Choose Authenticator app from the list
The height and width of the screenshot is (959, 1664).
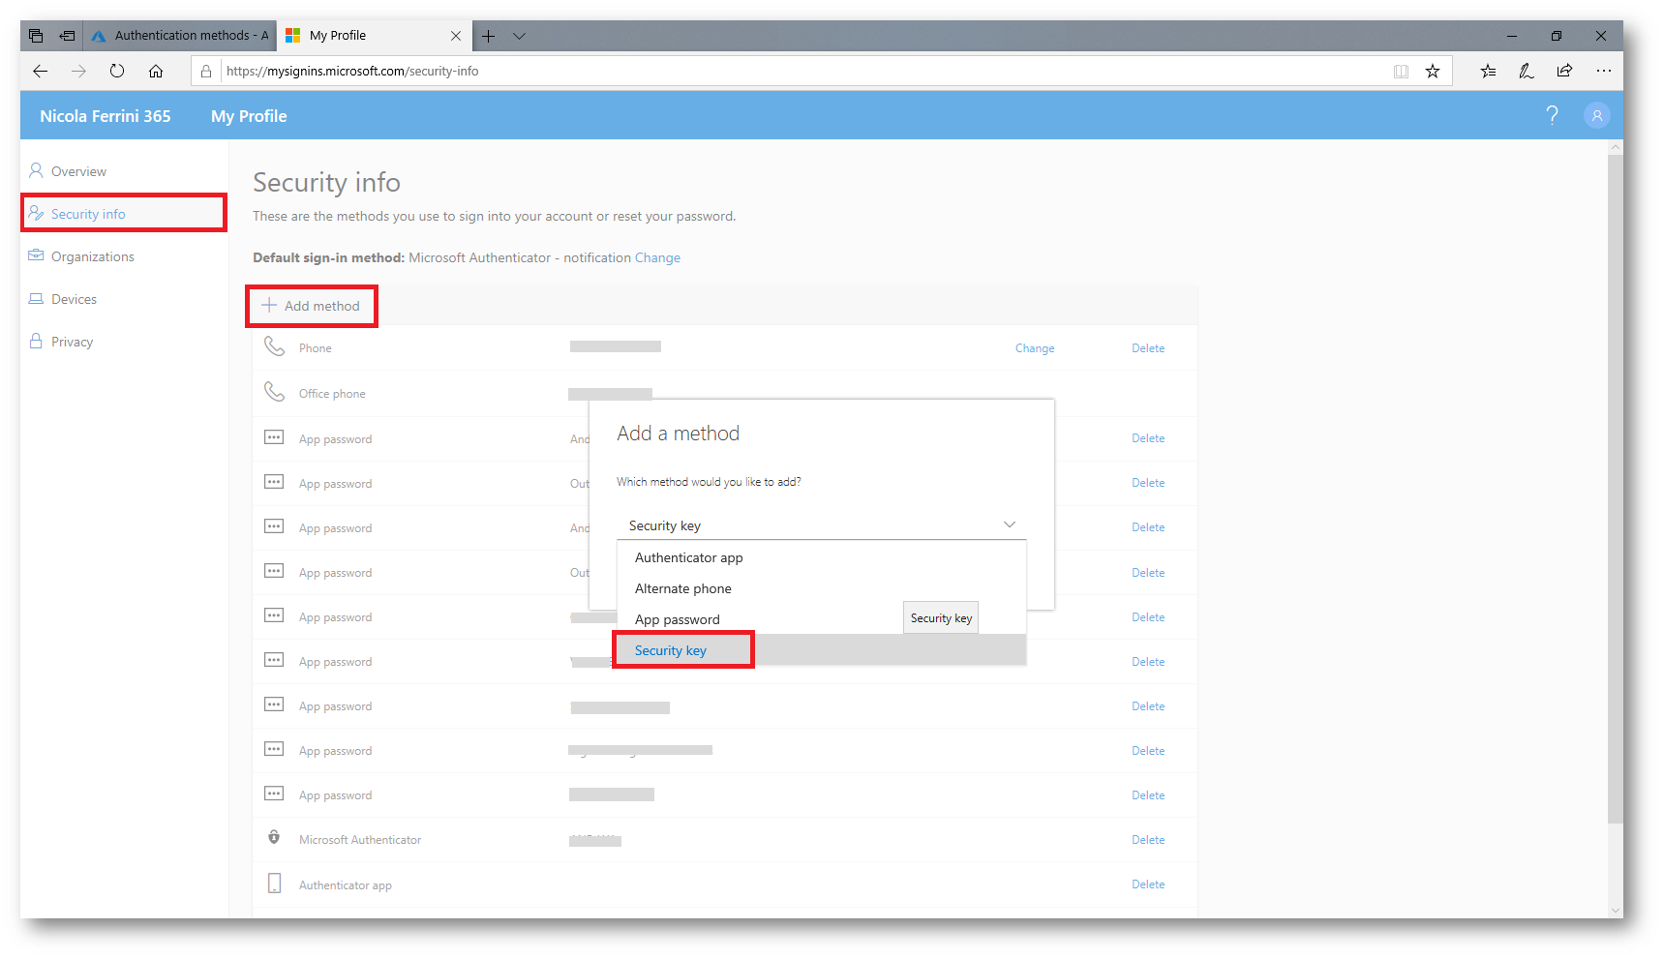click(x=821, y=557)
